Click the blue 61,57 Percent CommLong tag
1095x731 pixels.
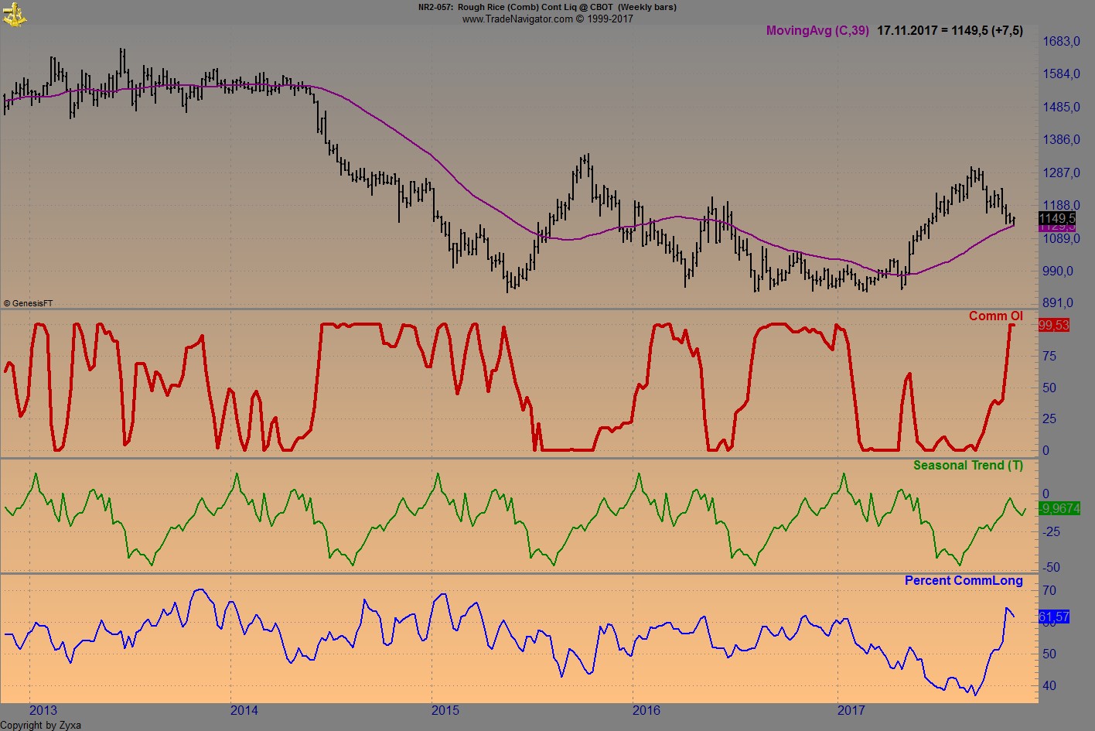(x=1053, y=617)
